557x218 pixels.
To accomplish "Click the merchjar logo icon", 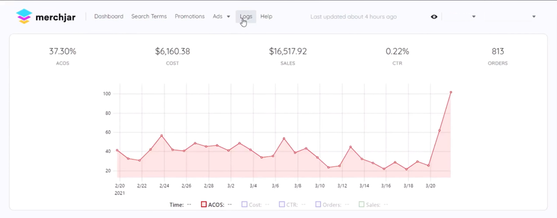I will tap(24, 17).
